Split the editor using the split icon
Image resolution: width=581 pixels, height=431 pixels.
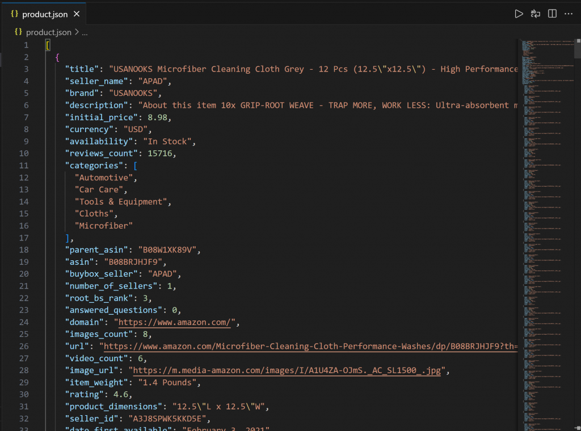[551, 14]
